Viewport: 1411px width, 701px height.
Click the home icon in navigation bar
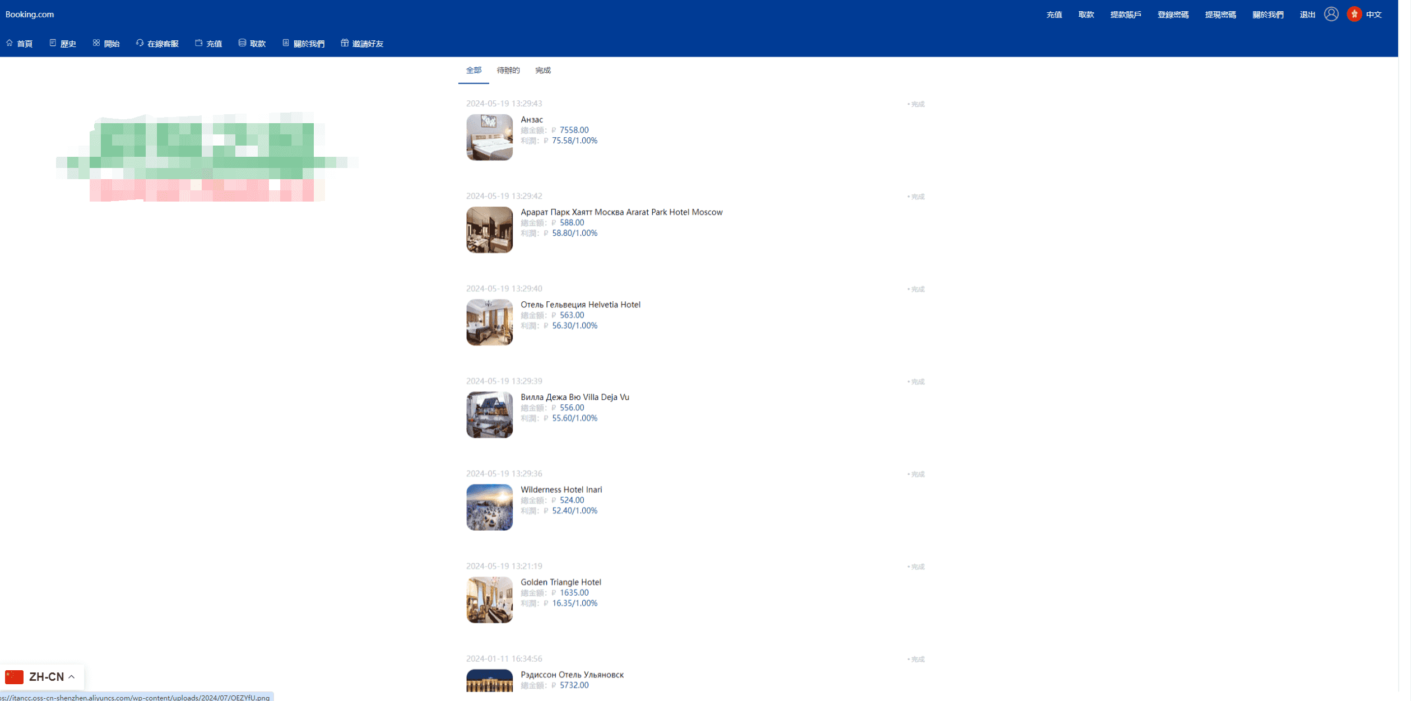10,43
